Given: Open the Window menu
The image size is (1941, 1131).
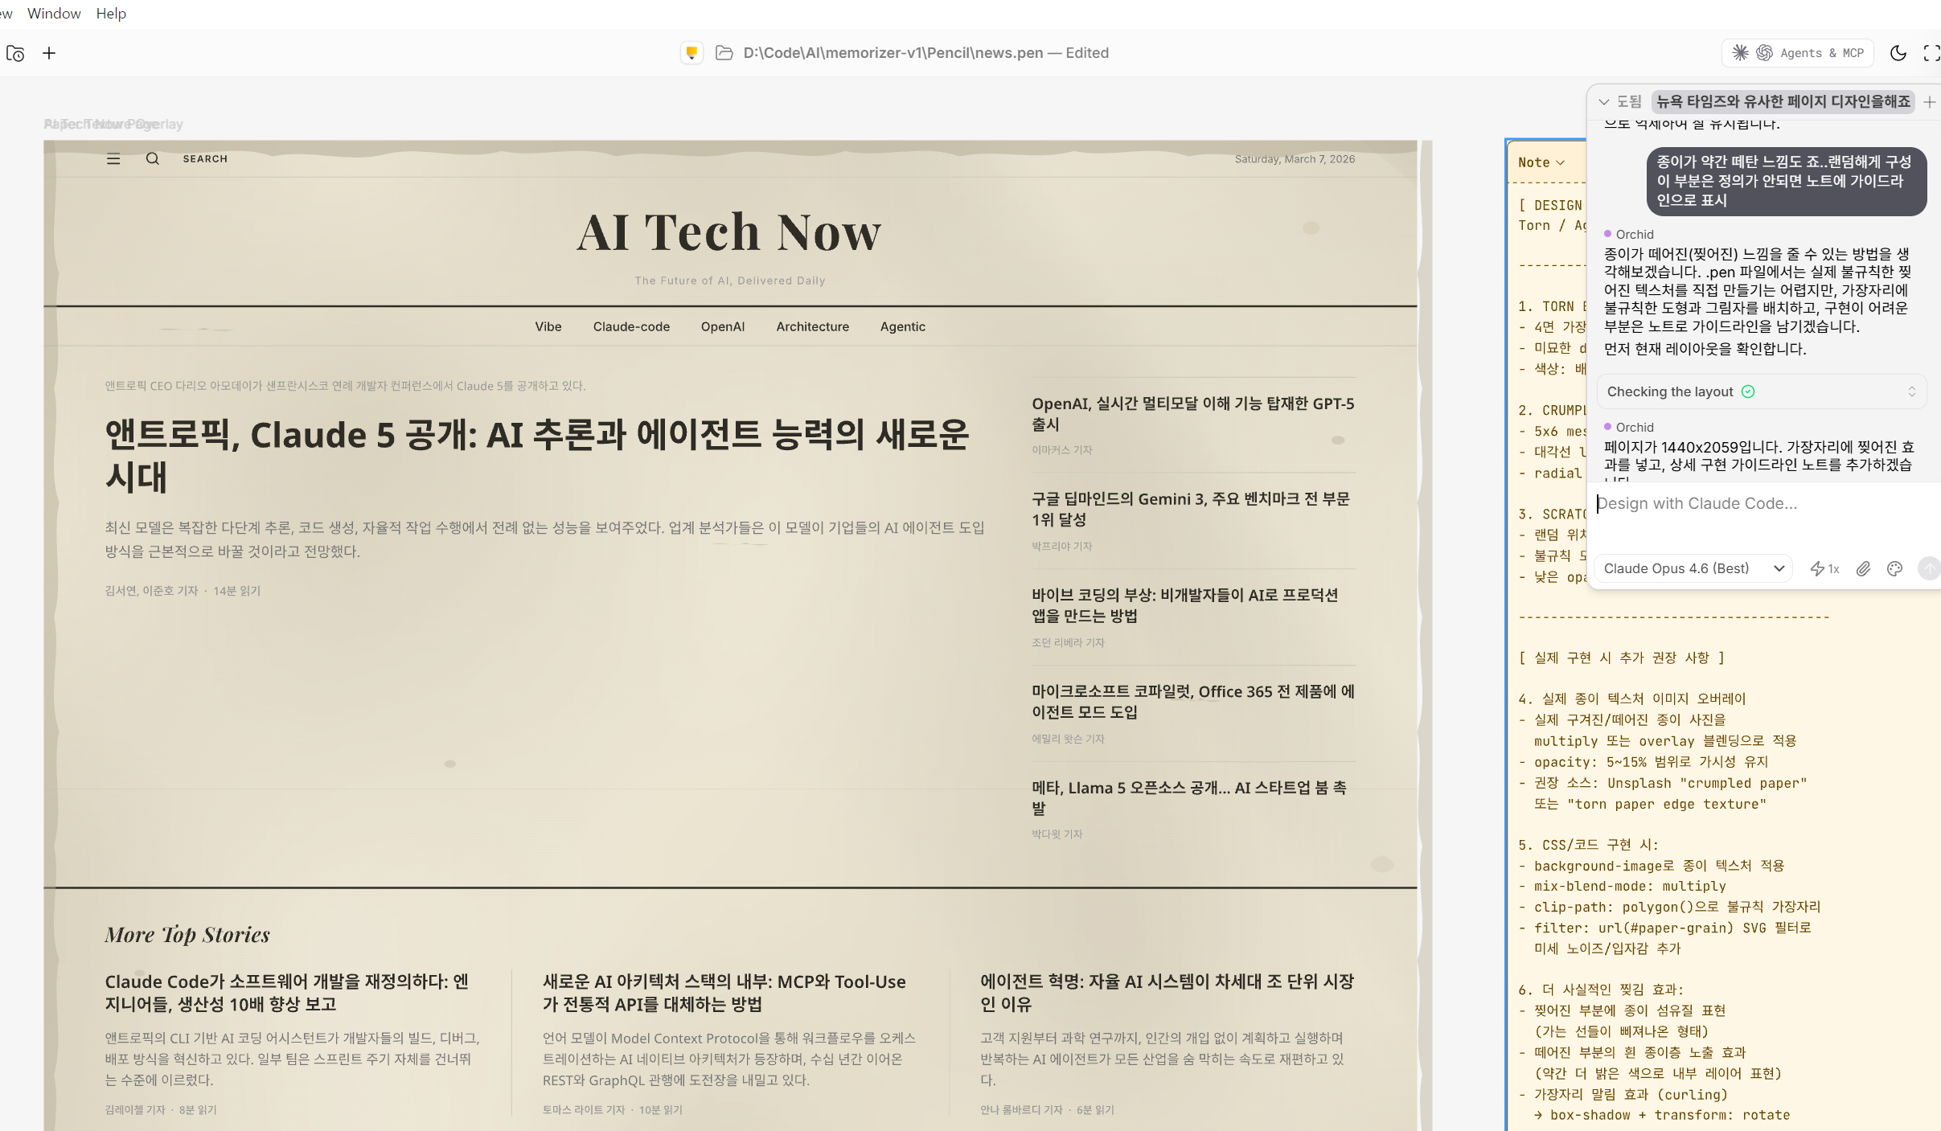Looking at the screenshot, I should click(54, 14).
